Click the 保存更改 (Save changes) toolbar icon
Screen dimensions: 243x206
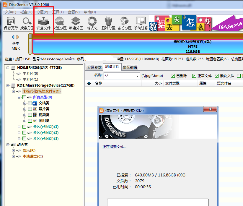click(x=11, y=23)
